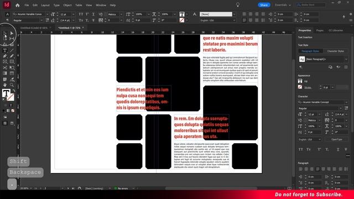Select the Scissors tool
Screen dimensions: 354x199
[5, 67]
